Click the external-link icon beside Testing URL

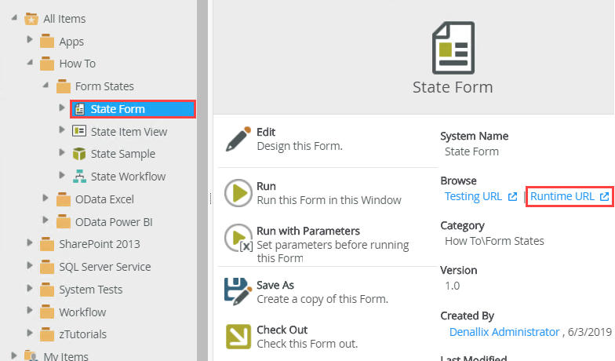tap(512, 196)
